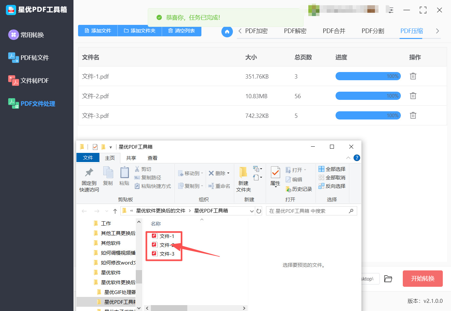This screenshot has height=311, width=451.
Task: Open output folder icon beside path field
Action: pos(388,279)
